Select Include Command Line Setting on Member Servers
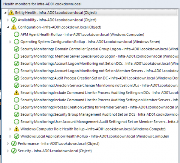 tap(99, 100)
